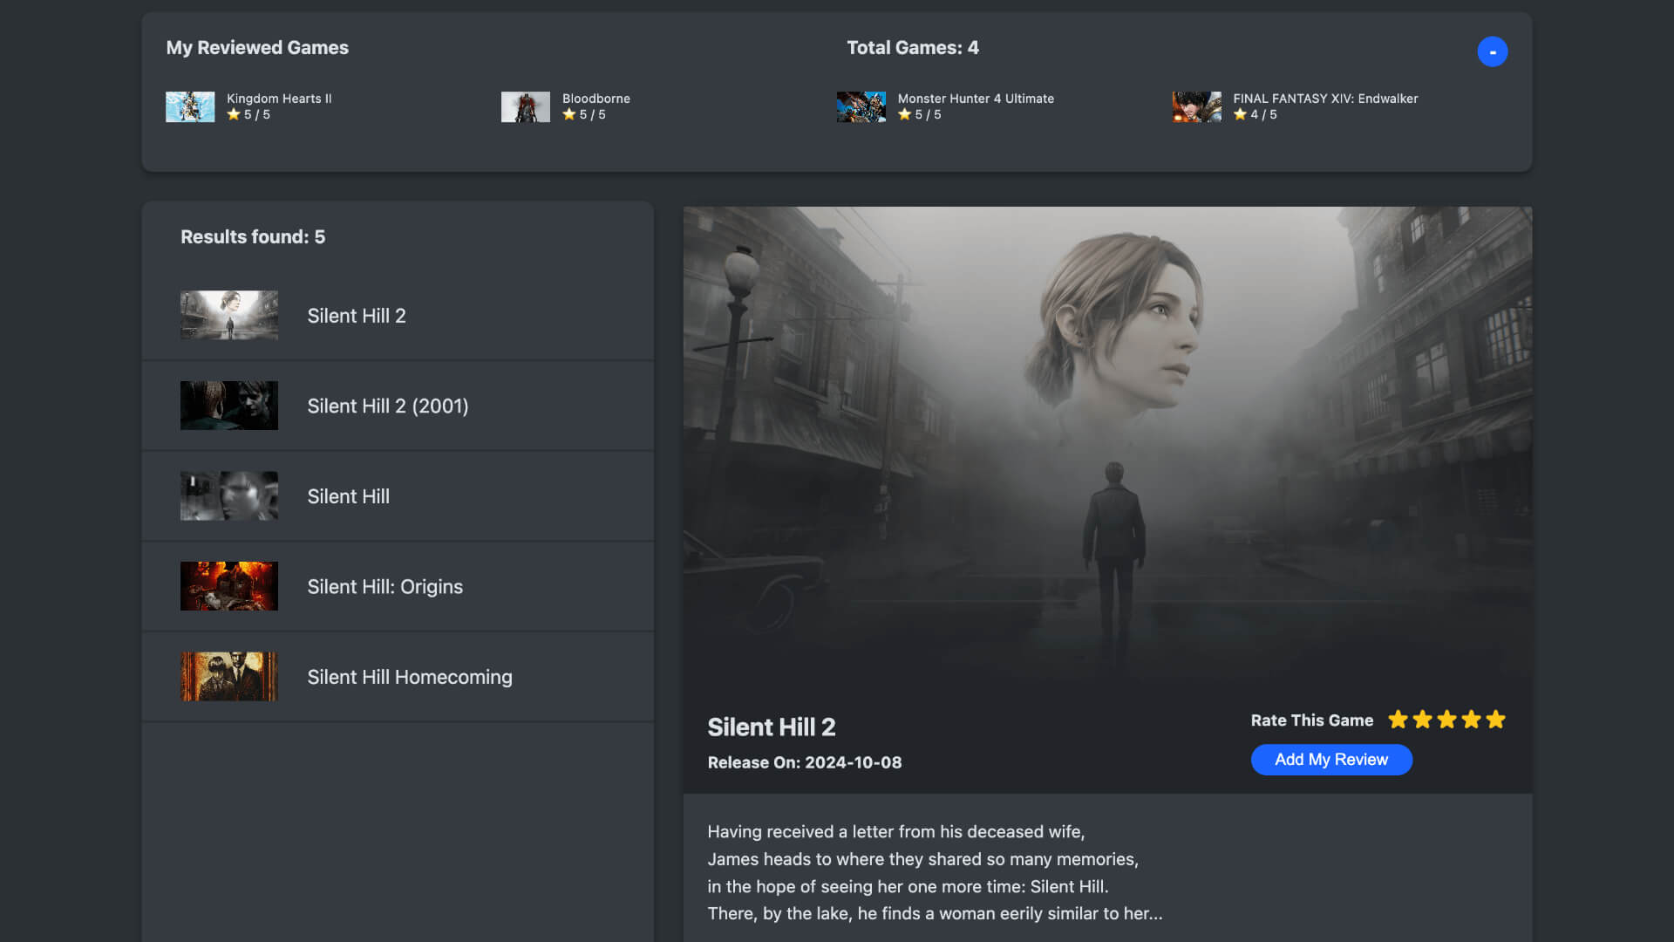
Task: Click star icon under Bloodborne
Action: tap(569, 114)
